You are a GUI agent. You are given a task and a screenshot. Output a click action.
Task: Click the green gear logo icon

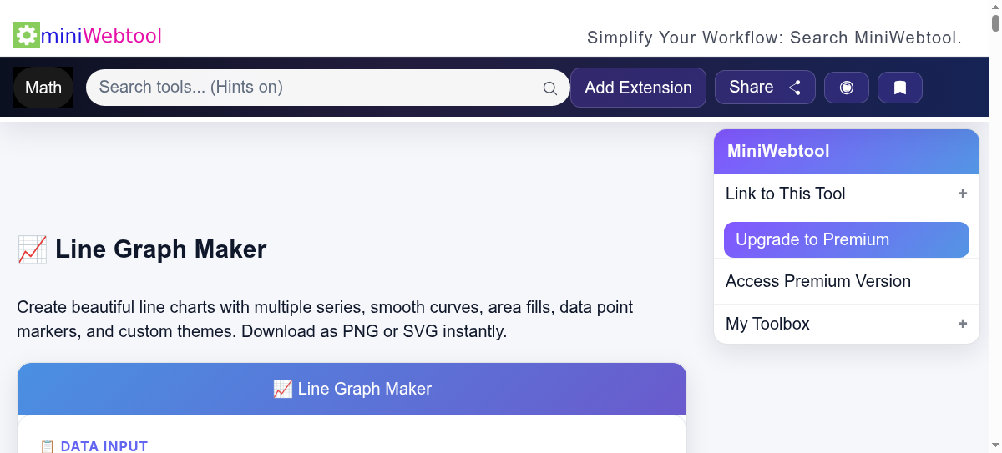tap(27, 35)
